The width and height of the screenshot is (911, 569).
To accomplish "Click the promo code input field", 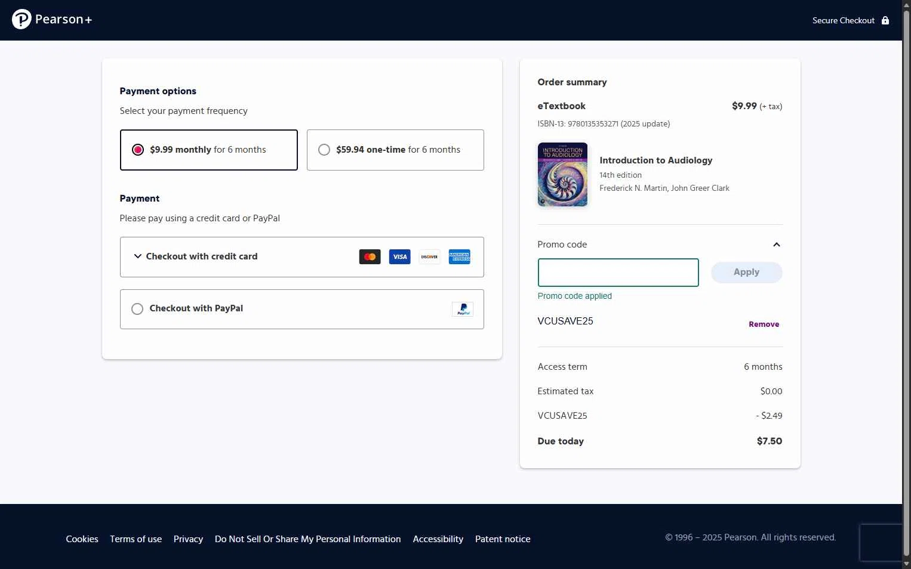I will click(x=618, y=273).
